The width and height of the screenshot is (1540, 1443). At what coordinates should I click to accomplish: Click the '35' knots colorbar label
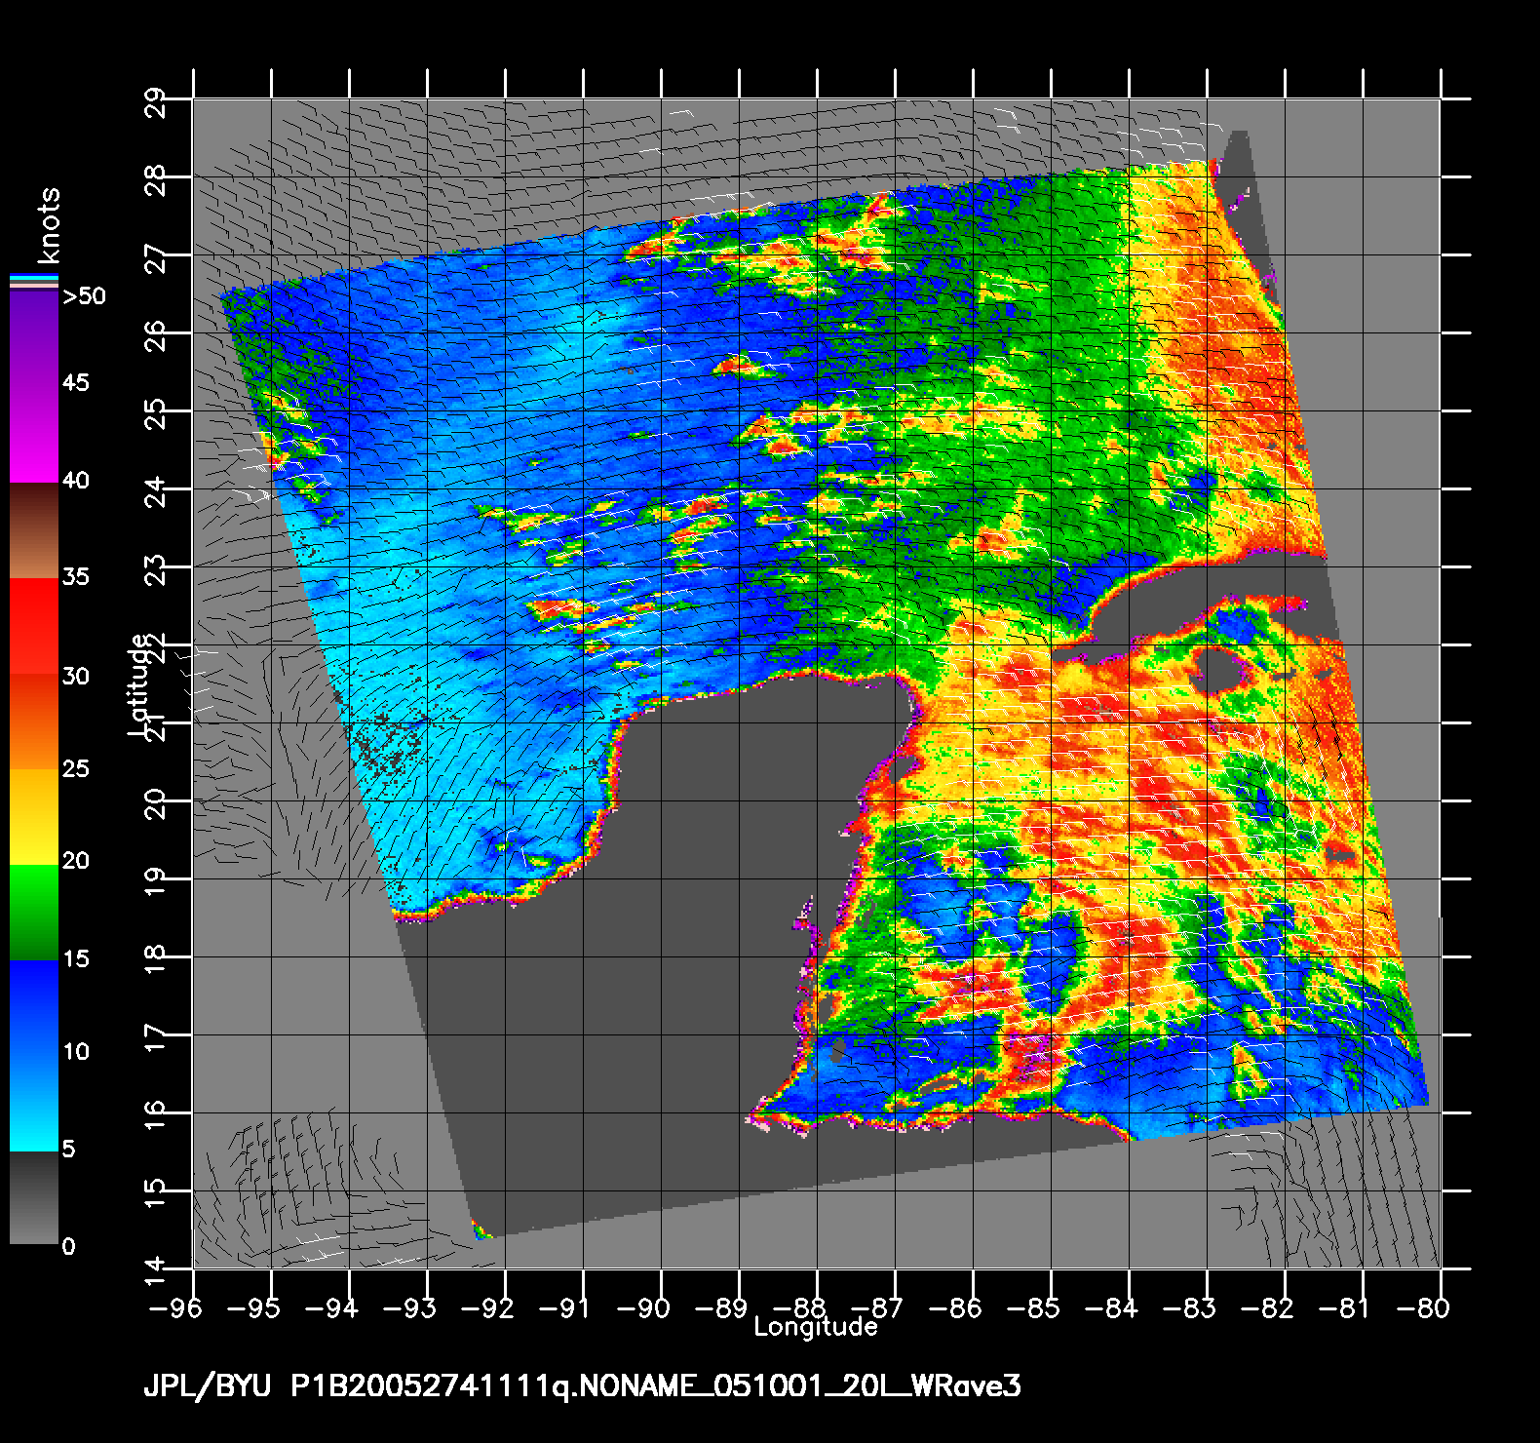click(x=75, y=577)
